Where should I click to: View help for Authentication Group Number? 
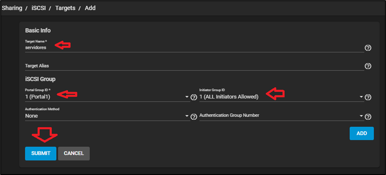pos(368,117)
